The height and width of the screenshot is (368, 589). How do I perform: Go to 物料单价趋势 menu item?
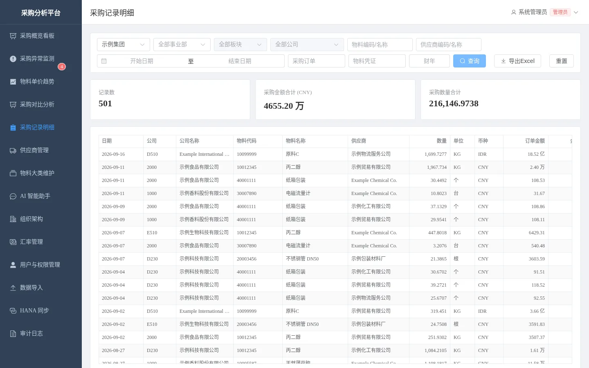(41, 82)
